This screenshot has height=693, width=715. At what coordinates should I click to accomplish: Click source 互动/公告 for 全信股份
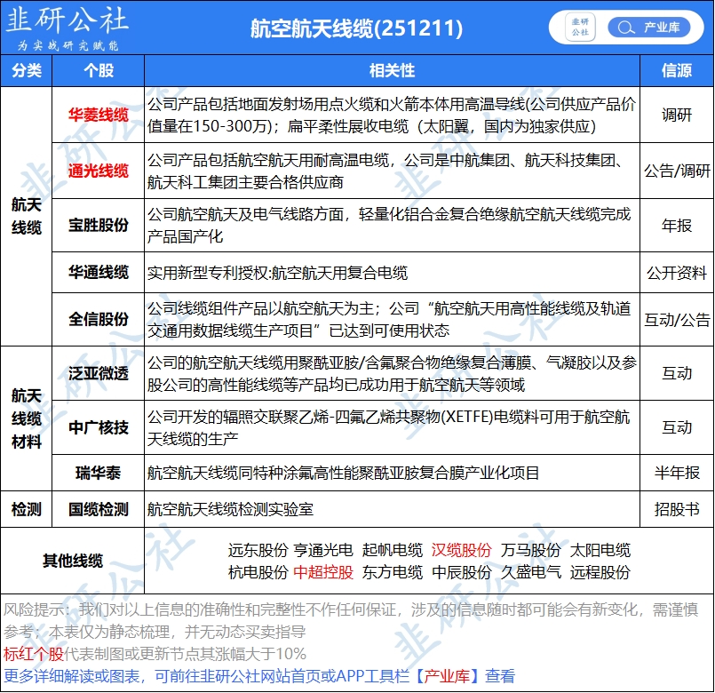click(677, 320)
